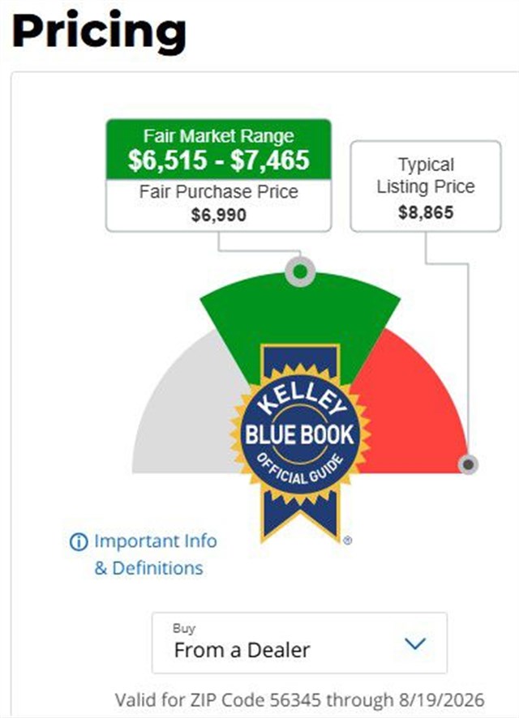
Task: Click the Pricing heading
Action: click(99, 30)
